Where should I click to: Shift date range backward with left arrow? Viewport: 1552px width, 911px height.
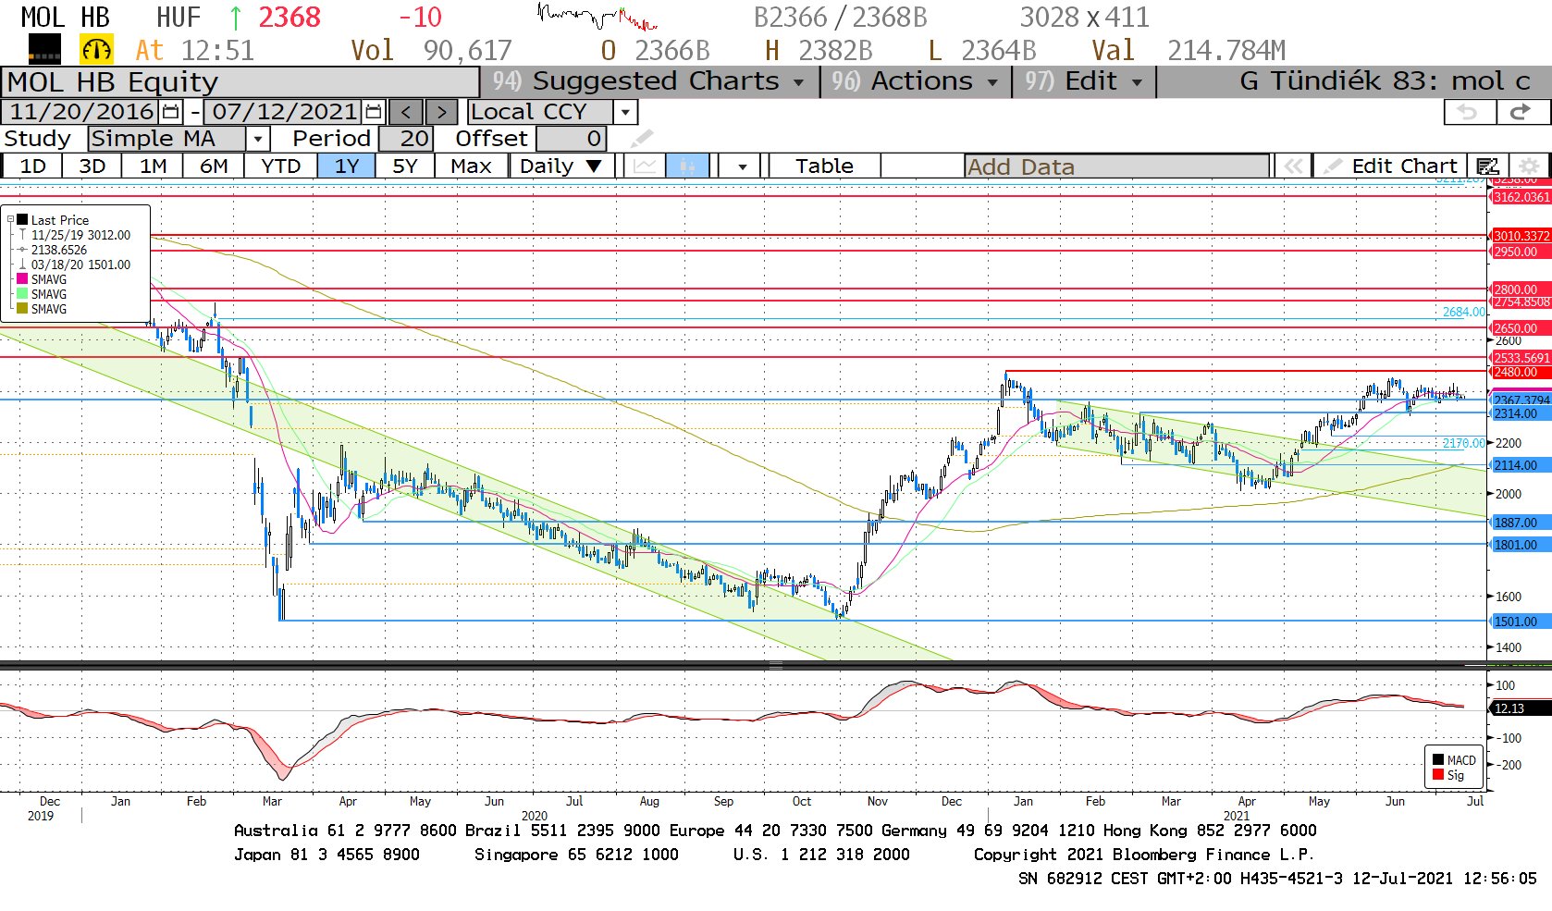406,112
